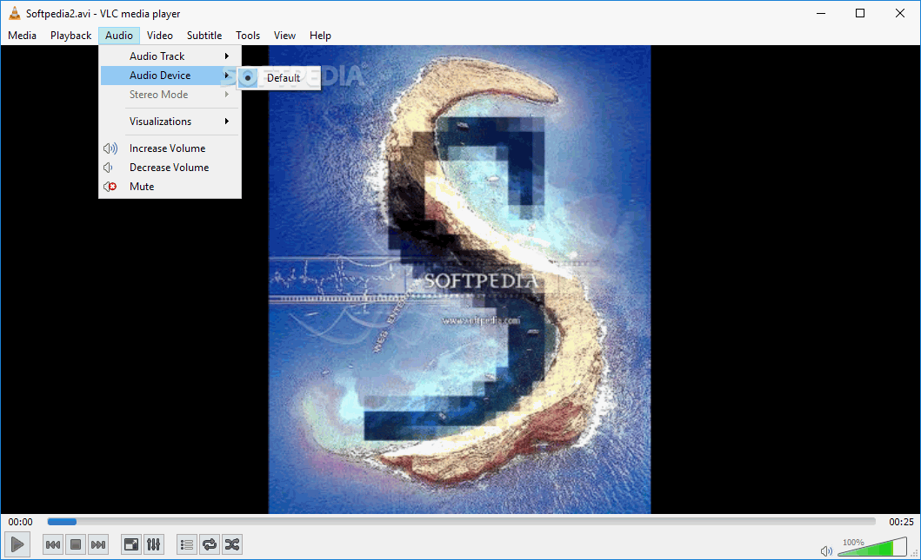
Task: Open the Help menu
Action: [x=320, y=36]
